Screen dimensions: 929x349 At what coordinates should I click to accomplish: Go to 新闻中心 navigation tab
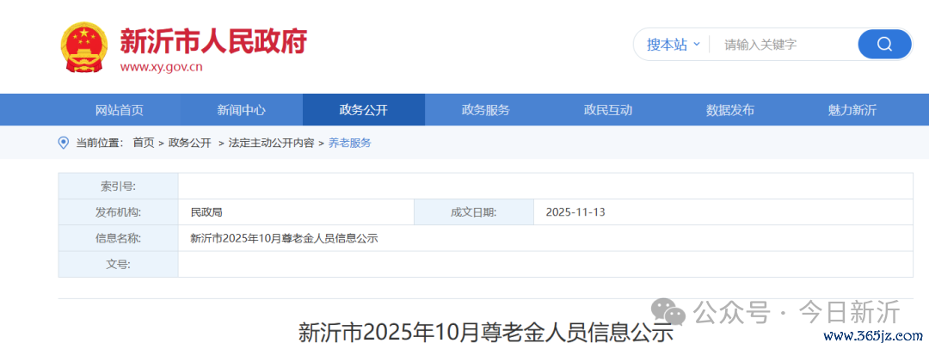[x=241, y=110]
